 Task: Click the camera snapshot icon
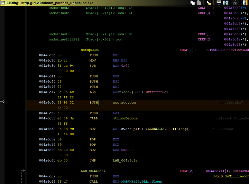click(235, 3)
